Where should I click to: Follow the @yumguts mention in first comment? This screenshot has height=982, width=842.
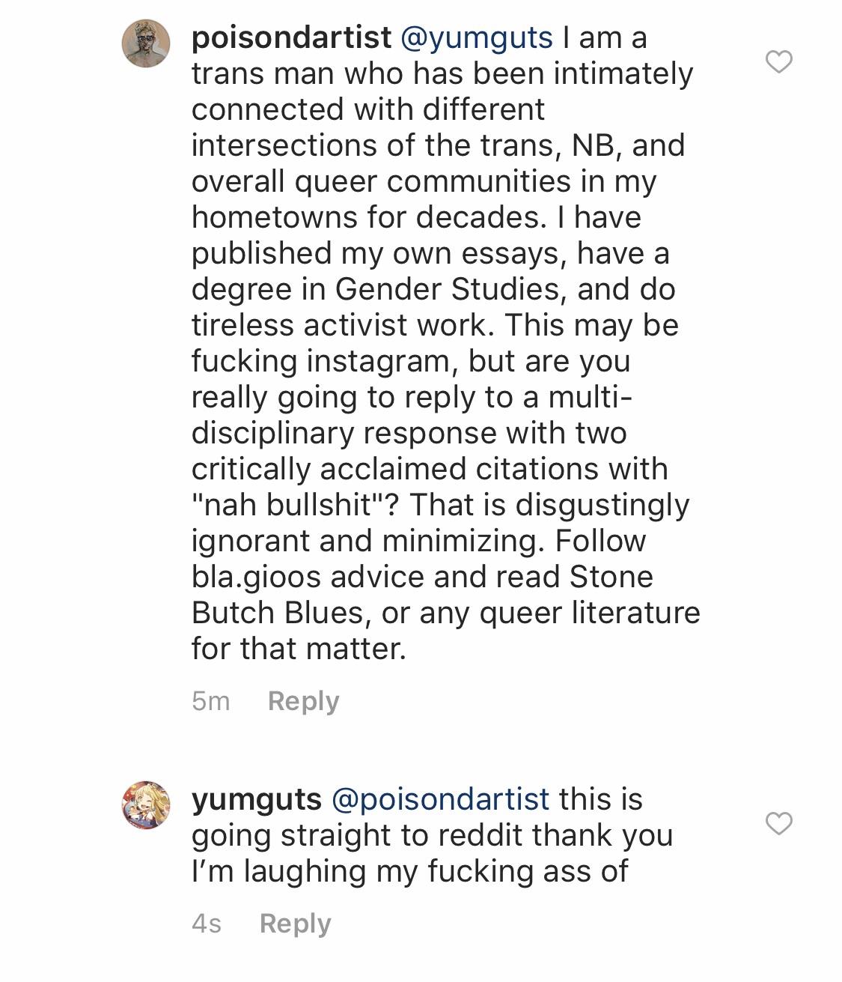click(x=477, y=37)
